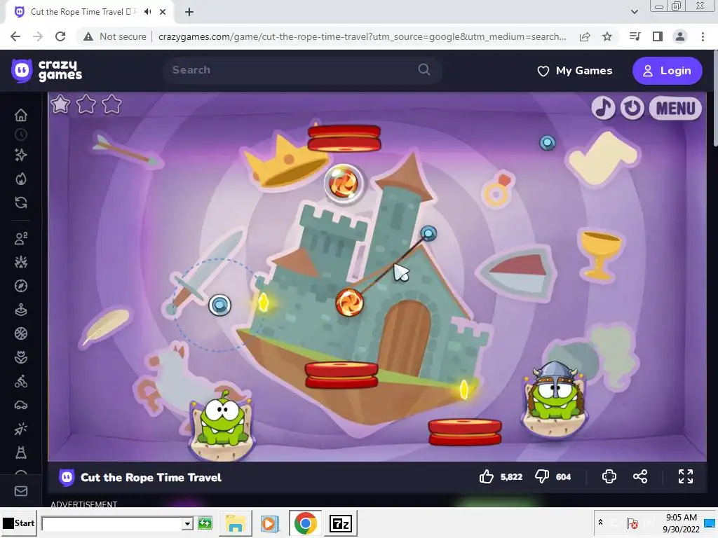This screenshot has width=718, height=538.
Task: Bookmark this page with the star
Action: (x=607, y=36)
